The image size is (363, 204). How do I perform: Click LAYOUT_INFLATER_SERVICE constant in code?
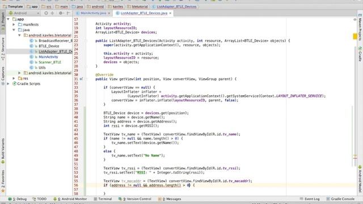coord(299,96)
